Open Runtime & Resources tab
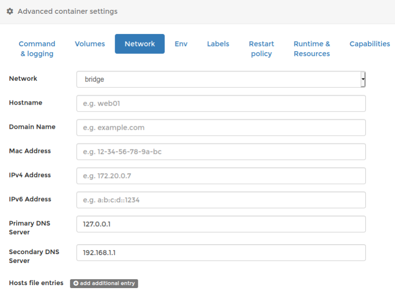Screen dimensions: 395x293 (x=312, y=48)
